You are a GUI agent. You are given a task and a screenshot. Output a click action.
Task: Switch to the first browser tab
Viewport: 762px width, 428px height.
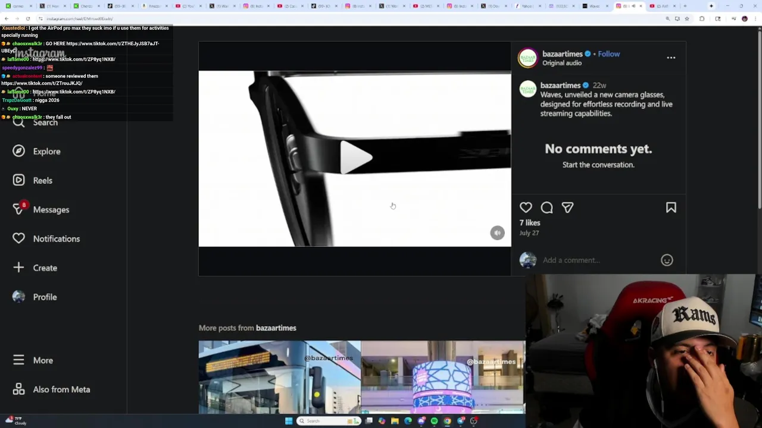[x=18, y=6]
